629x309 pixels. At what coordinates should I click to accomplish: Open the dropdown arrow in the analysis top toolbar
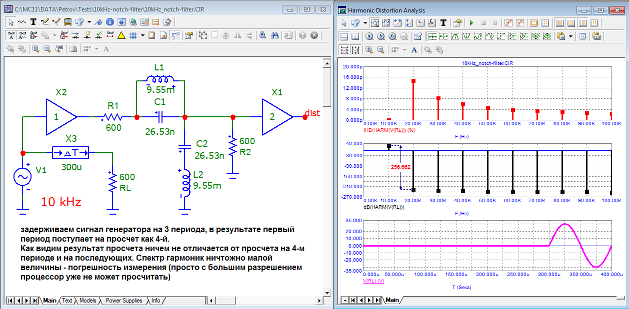(x=365, y=23)
